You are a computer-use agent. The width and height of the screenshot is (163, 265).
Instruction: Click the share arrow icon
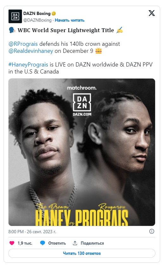click(x=75, y=243)
